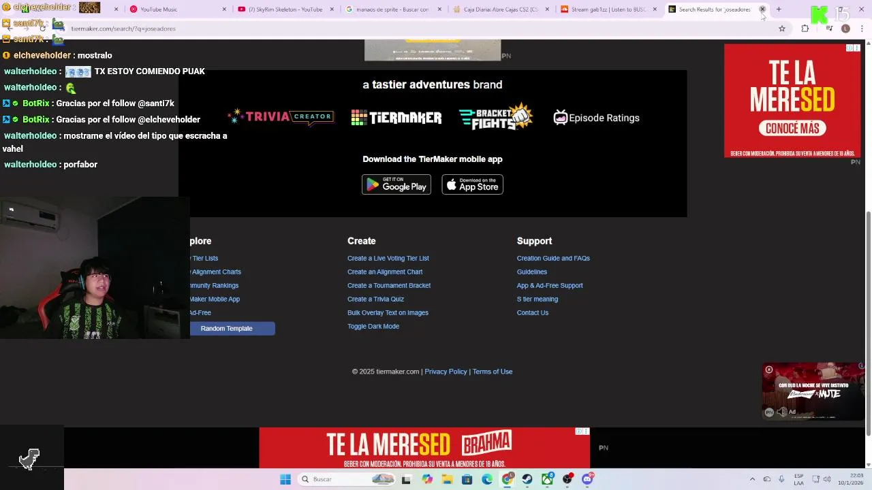Open Bulk Overlay Text on Images link
The height and width of the screenshot is (490, 872).
pos(388,313)
